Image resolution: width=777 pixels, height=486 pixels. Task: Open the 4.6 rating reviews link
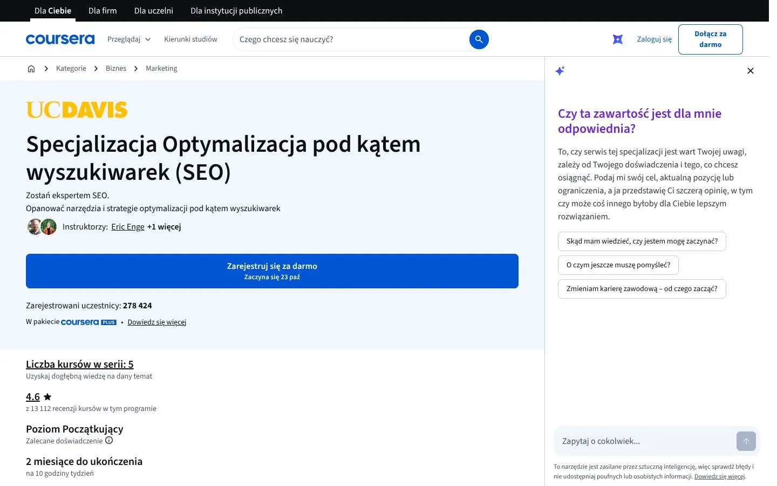pyautogui.click(x=33, y=397)
